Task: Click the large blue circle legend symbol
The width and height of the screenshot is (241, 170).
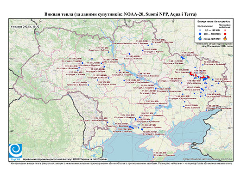Action: pyautogui.click(x=200, y=34)
